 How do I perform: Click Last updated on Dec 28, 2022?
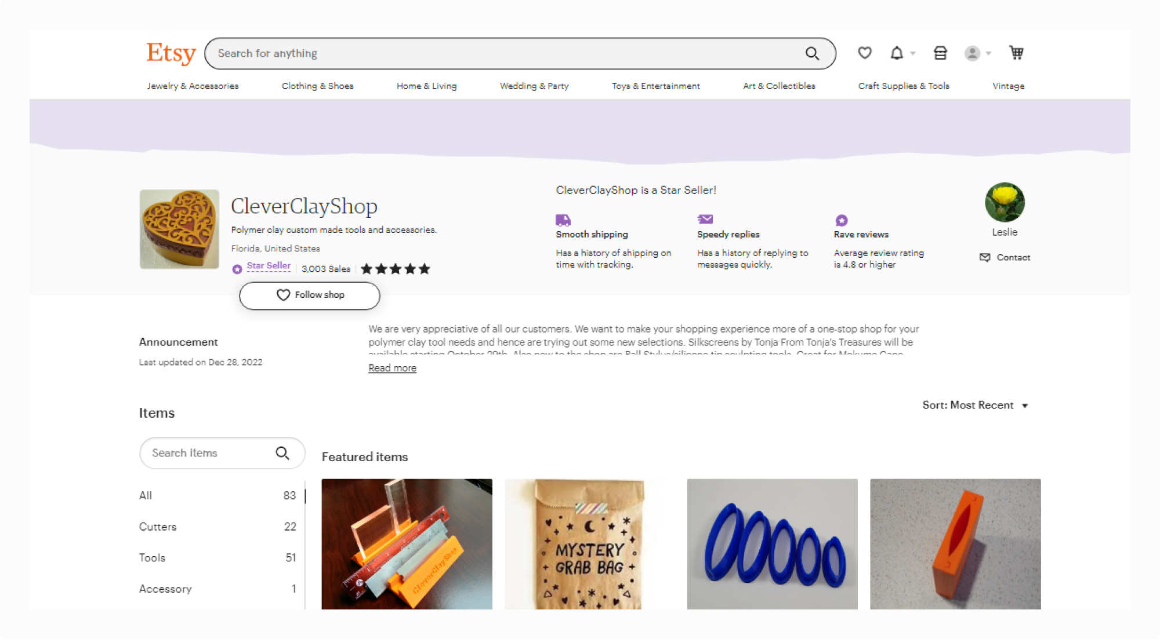pyautogui.click(x=201, y=362)
